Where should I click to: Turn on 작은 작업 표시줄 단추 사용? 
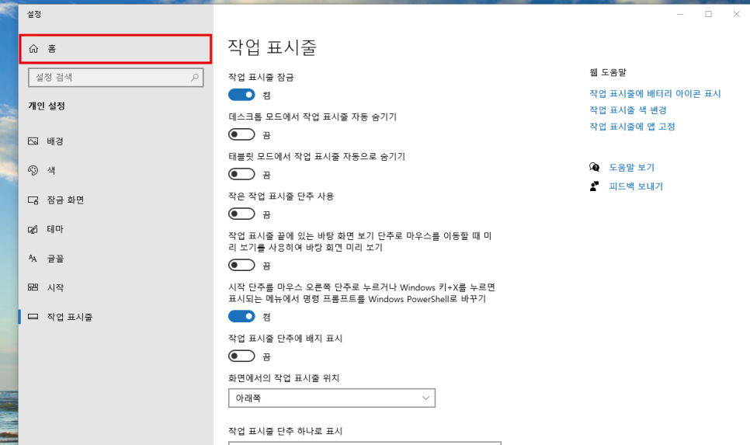click(241, 214)
